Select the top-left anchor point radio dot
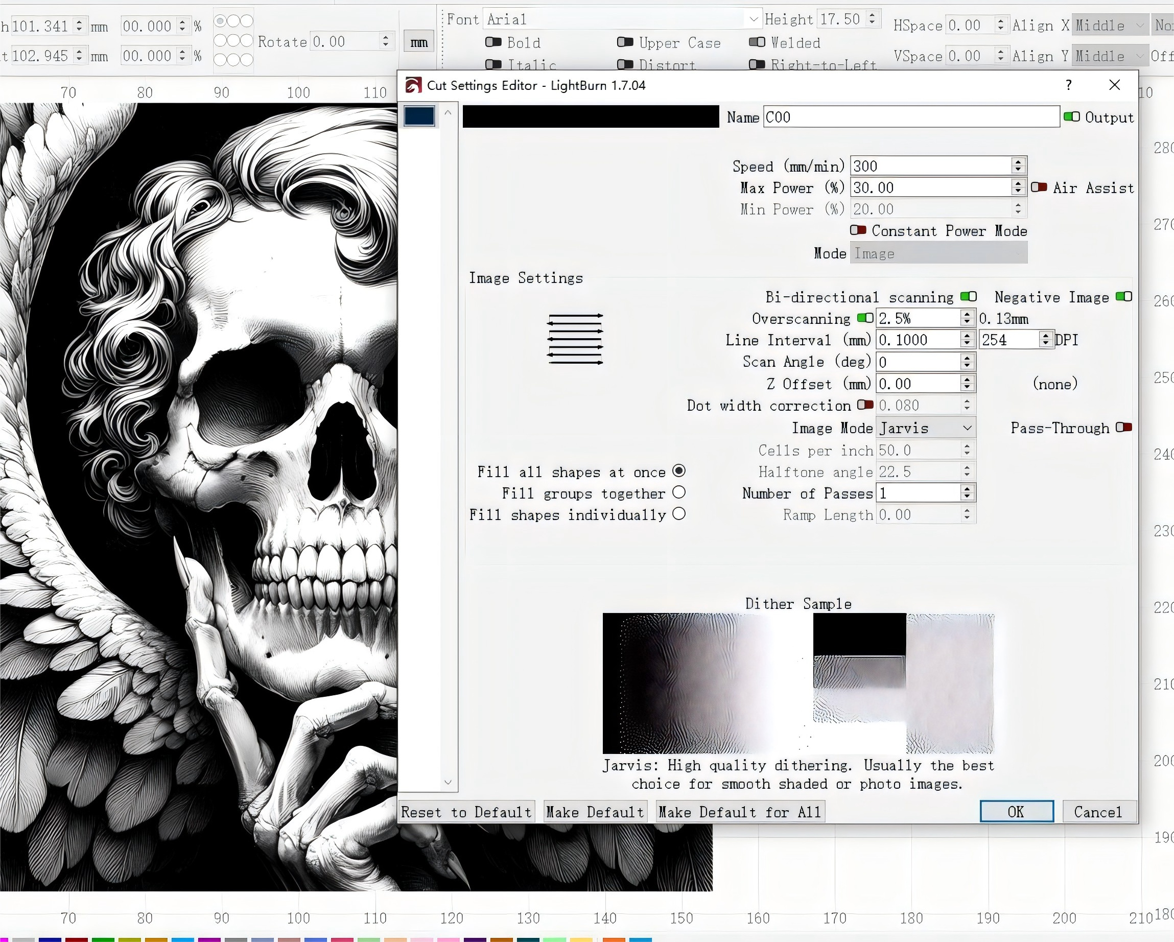The image size is (1174, 942). (220, 21)
